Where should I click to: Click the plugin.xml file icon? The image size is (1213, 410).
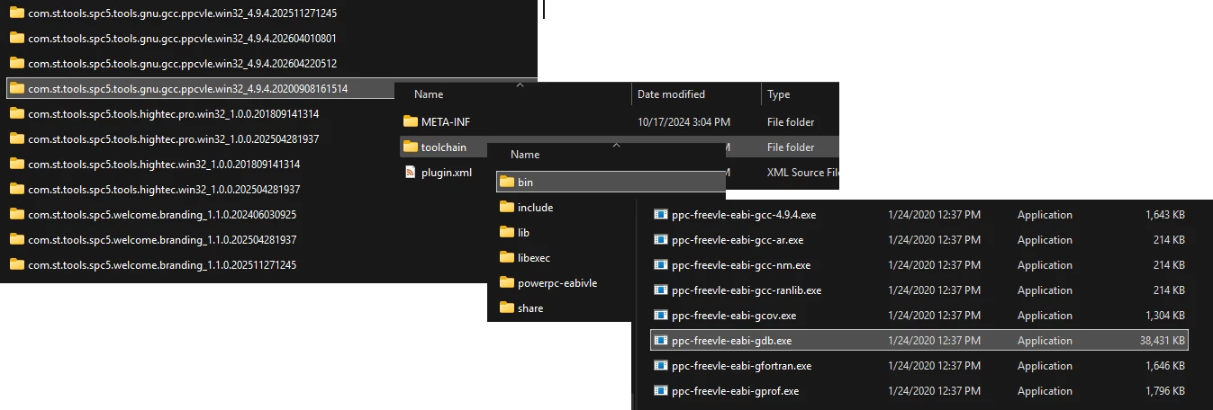(x=411, y=172)
